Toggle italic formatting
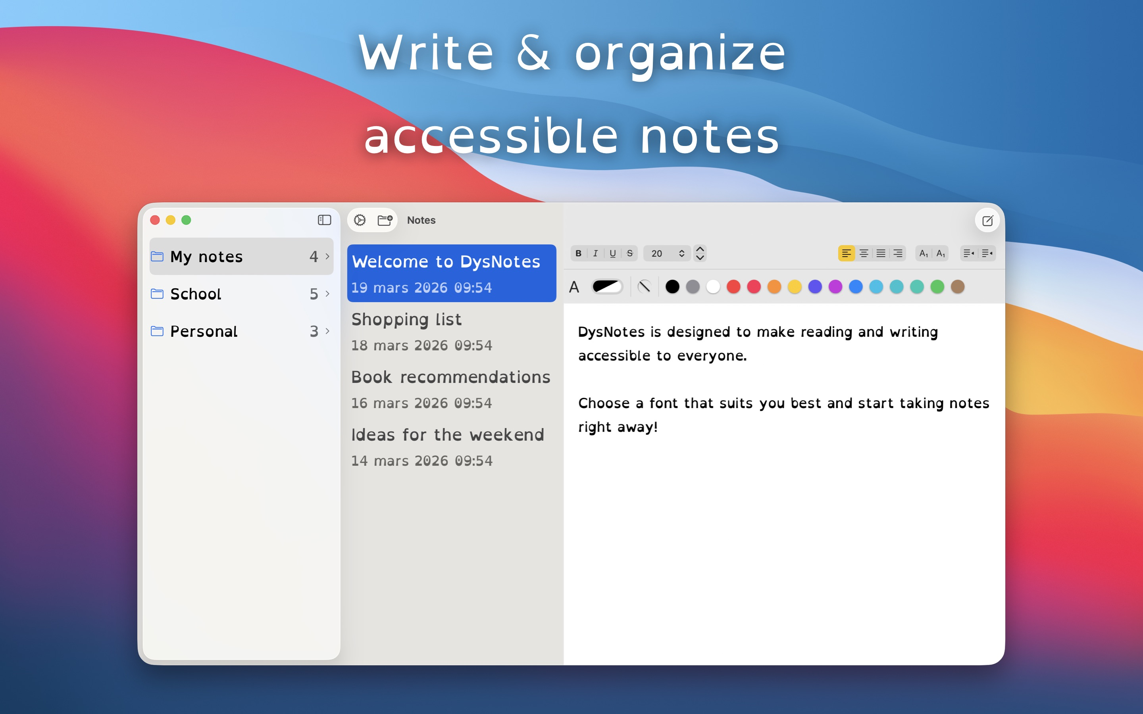This screenshot has width=1143, height=714. 595,253
